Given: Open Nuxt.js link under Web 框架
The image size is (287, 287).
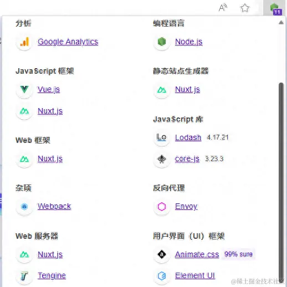Looking at the screenshot, I should click(50, 158).
